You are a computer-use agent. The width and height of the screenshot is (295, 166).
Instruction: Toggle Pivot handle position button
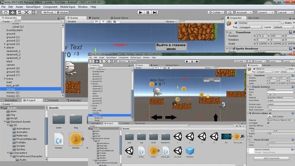click(48, 12)
